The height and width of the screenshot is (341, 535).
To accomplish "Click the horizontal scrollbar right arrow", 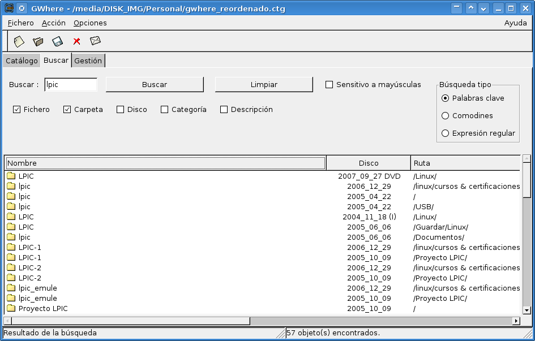I will [x=516, y=321].
